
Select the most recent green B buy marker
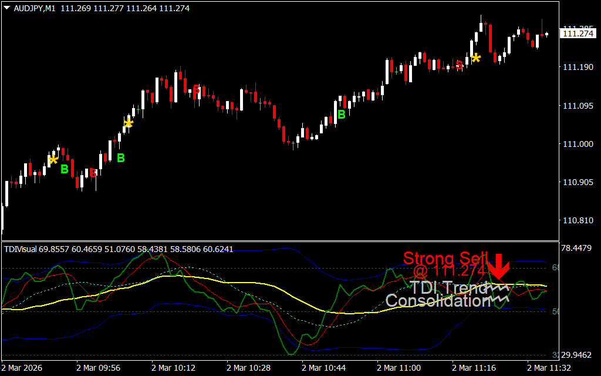[x=341, y=115]
